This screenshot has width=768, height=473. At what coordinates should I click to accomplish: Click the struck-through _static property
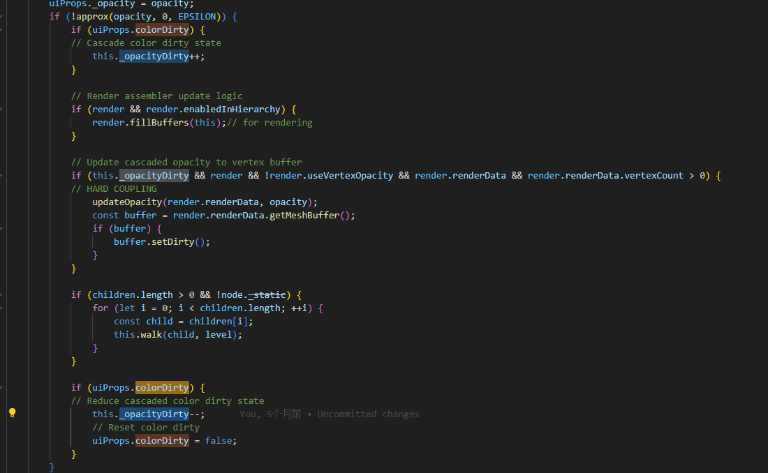267,295
